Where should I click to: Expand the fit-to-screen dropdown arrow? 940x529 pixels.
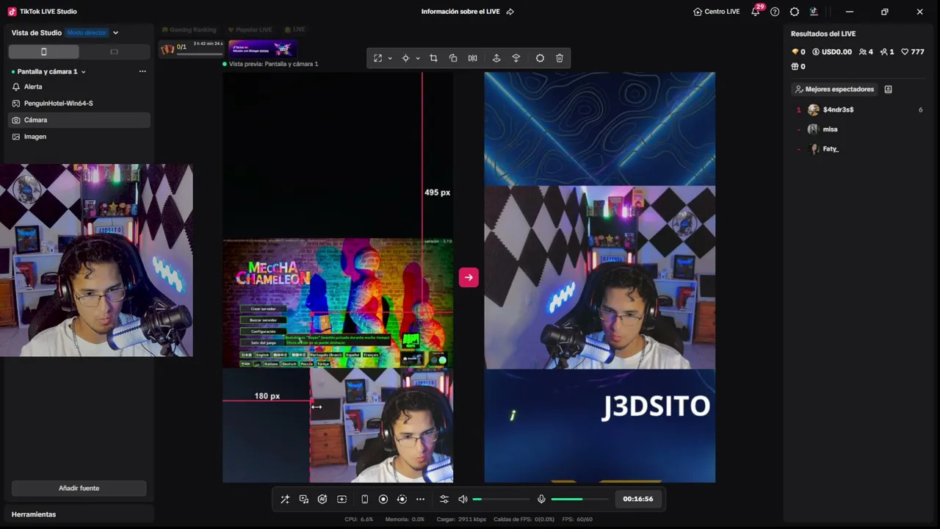tap(390, 58)
